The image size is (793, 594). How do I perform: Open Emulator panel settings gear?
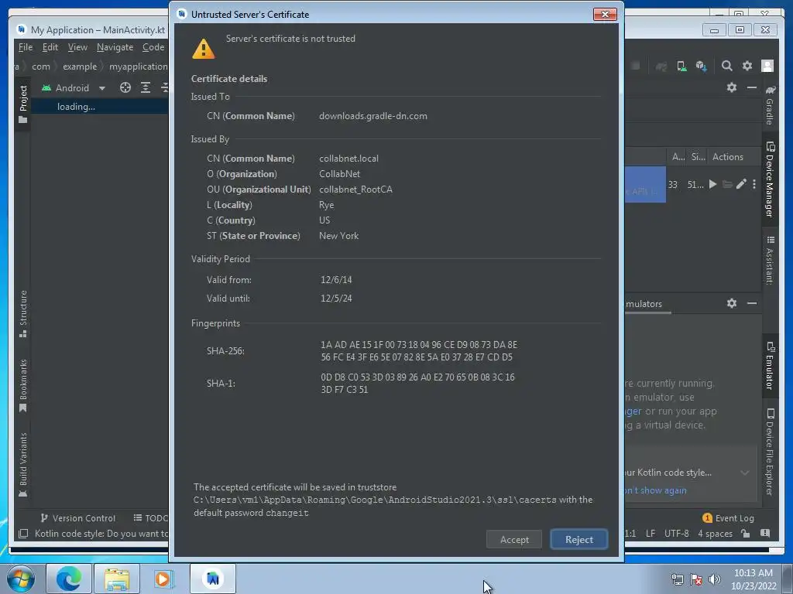tap(731, 303)
